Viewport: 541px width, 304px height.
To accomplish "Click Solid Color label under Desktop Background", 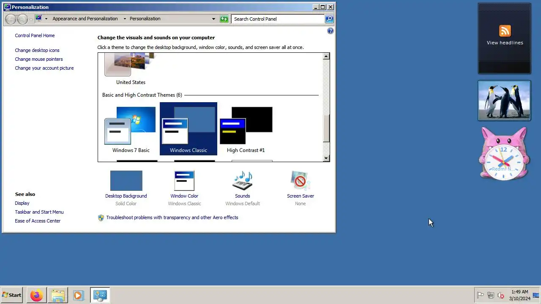I will click(x=126, y=204).
